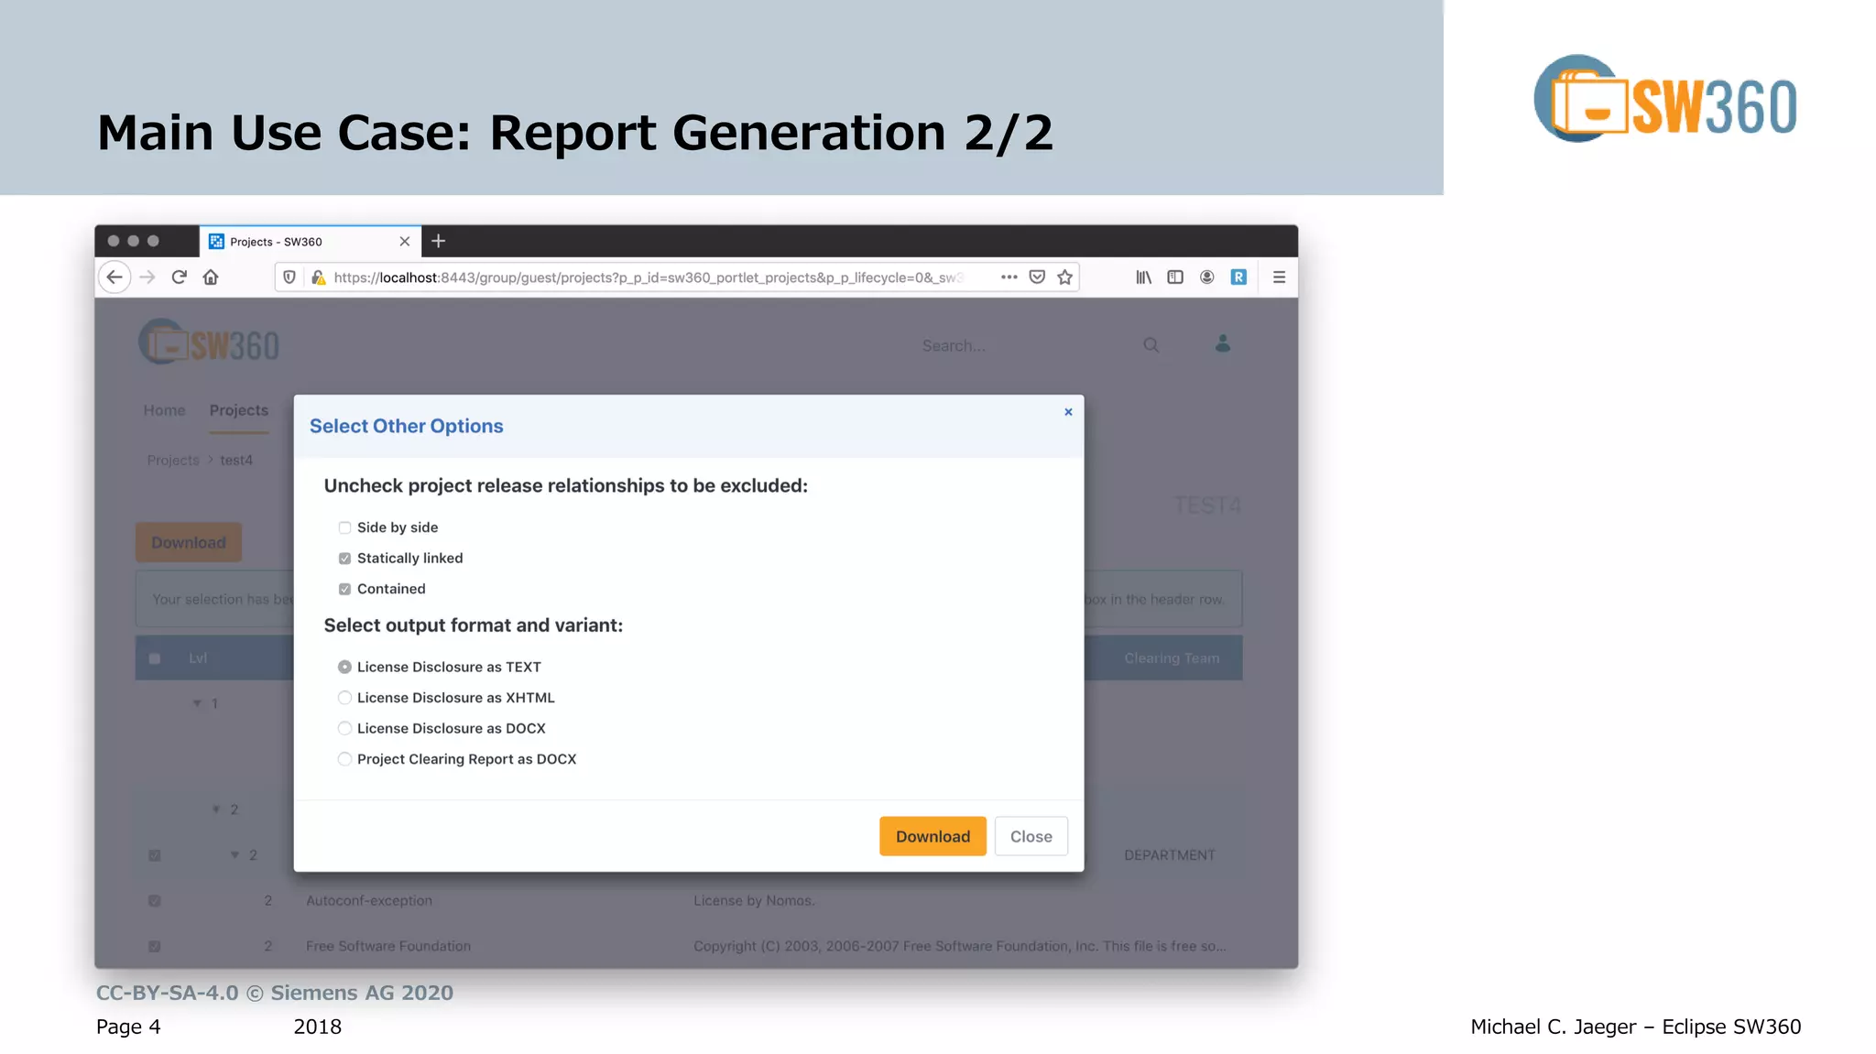Open the Library bookshelf icon
Image resolution: width=1876 pixels, height=1054 pixels.
(1144, 277)
